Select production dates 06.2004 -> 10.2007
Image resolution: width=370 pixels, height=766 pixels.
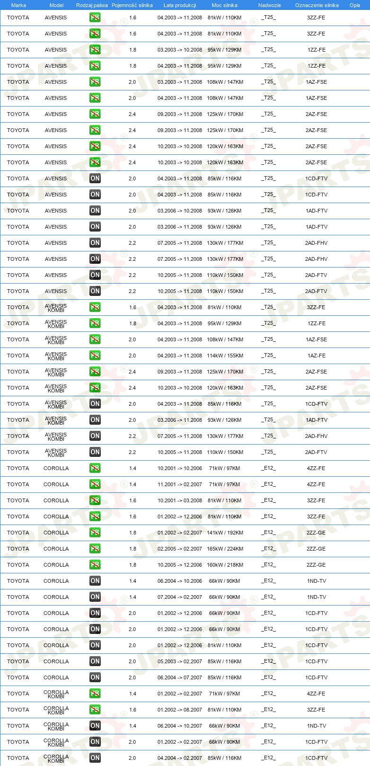(x=180, y=726)
